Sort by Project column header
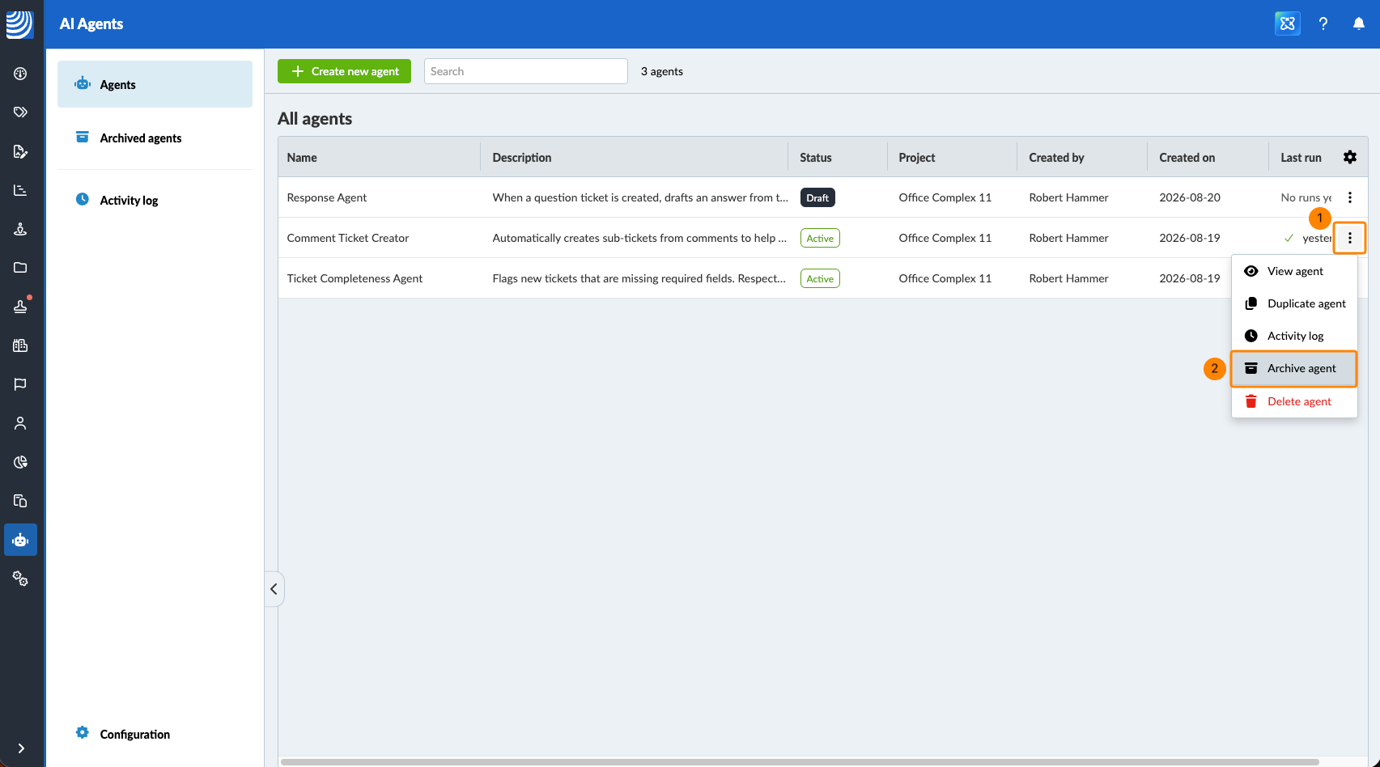This screenshot has height=767, width=1380. [917, 158]
